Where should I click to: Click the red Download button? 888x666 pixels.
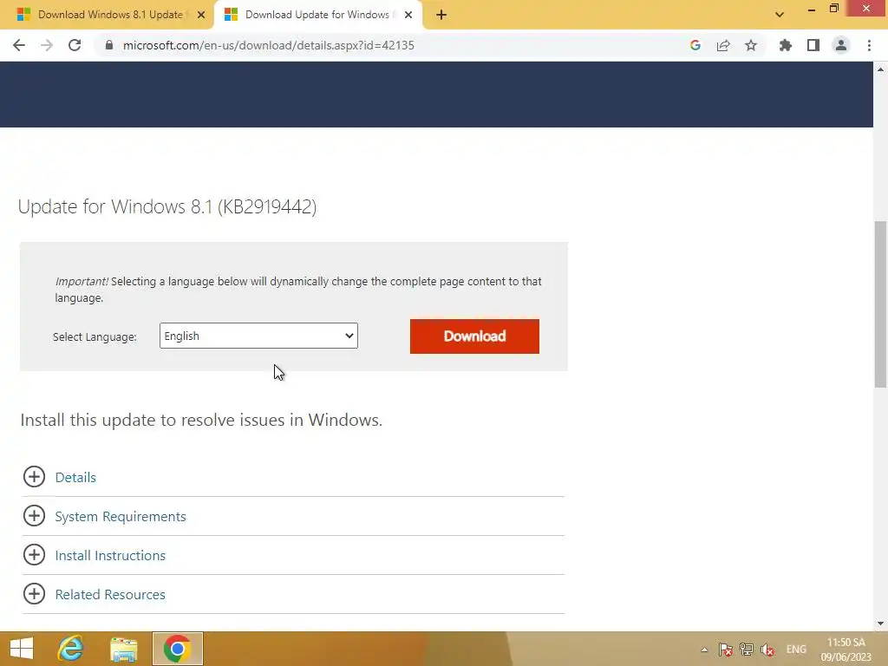474,336
